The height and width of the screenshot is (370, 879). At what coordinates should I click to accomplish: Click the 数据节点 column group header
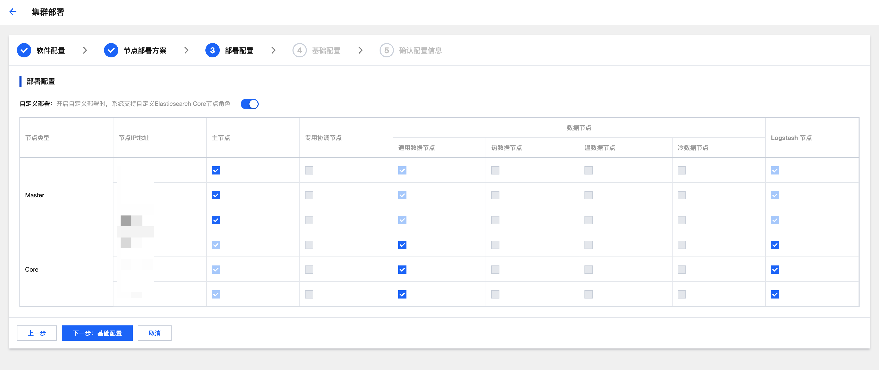coord(579,128)
